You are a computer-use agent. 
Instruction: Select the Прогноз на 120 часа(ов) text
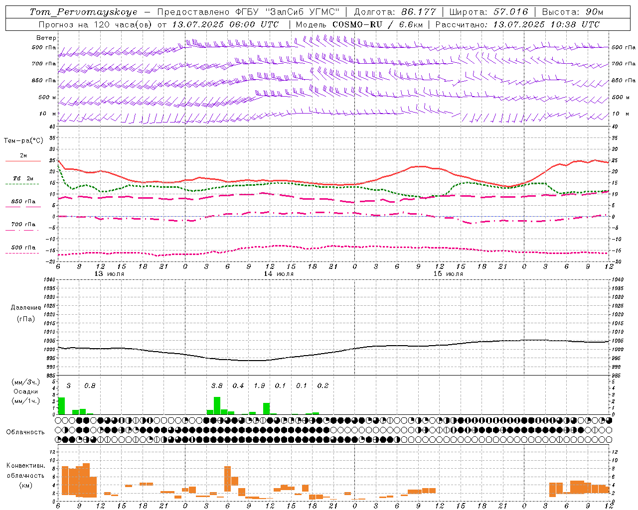click(96, 24)
